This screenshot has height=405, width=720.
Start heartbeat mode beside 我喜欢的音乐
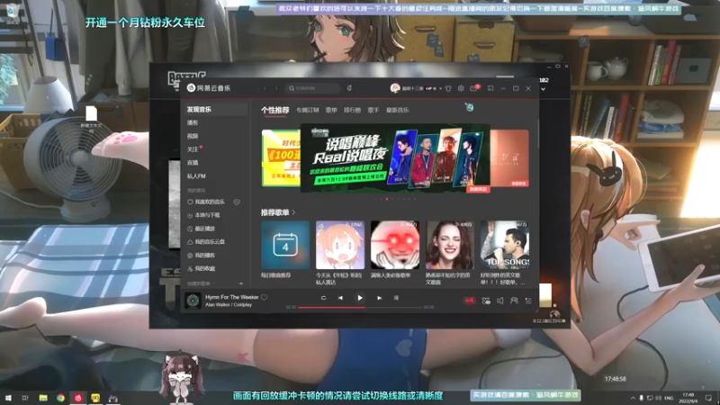click(x=237, y=202)
